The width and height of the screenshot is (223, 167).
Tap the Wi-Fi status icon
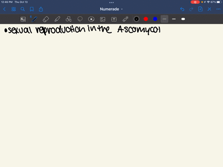208,2
